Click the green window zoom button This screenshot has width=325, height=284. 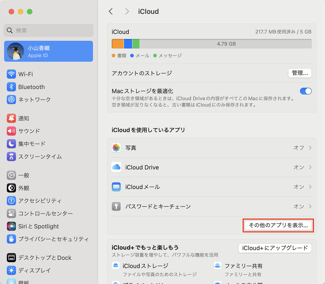tap(30, 12)
